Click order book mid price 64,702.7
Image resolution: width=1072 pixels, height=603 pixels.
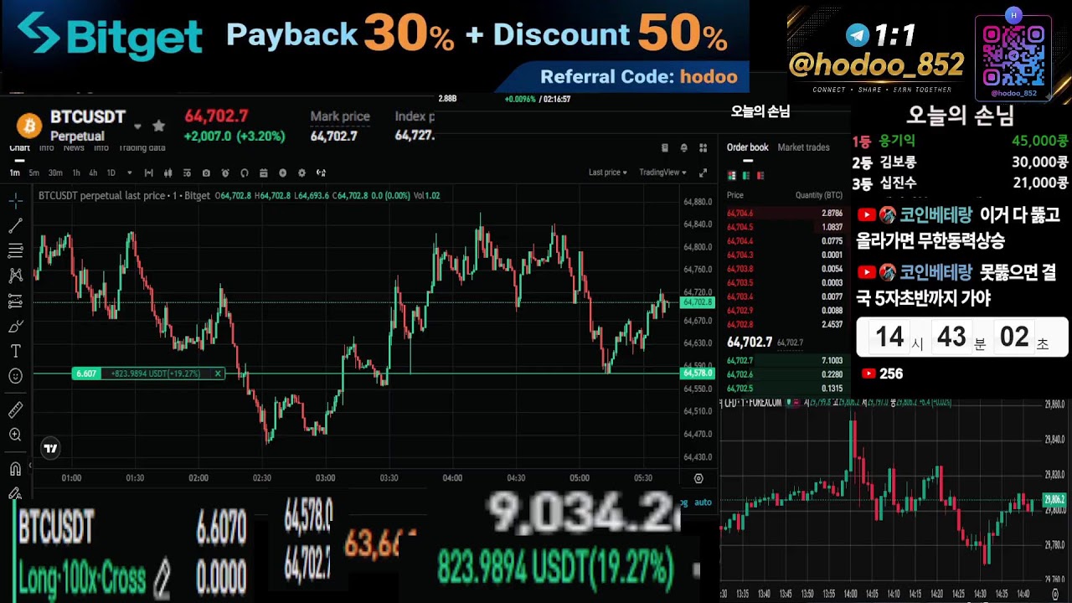749,342
